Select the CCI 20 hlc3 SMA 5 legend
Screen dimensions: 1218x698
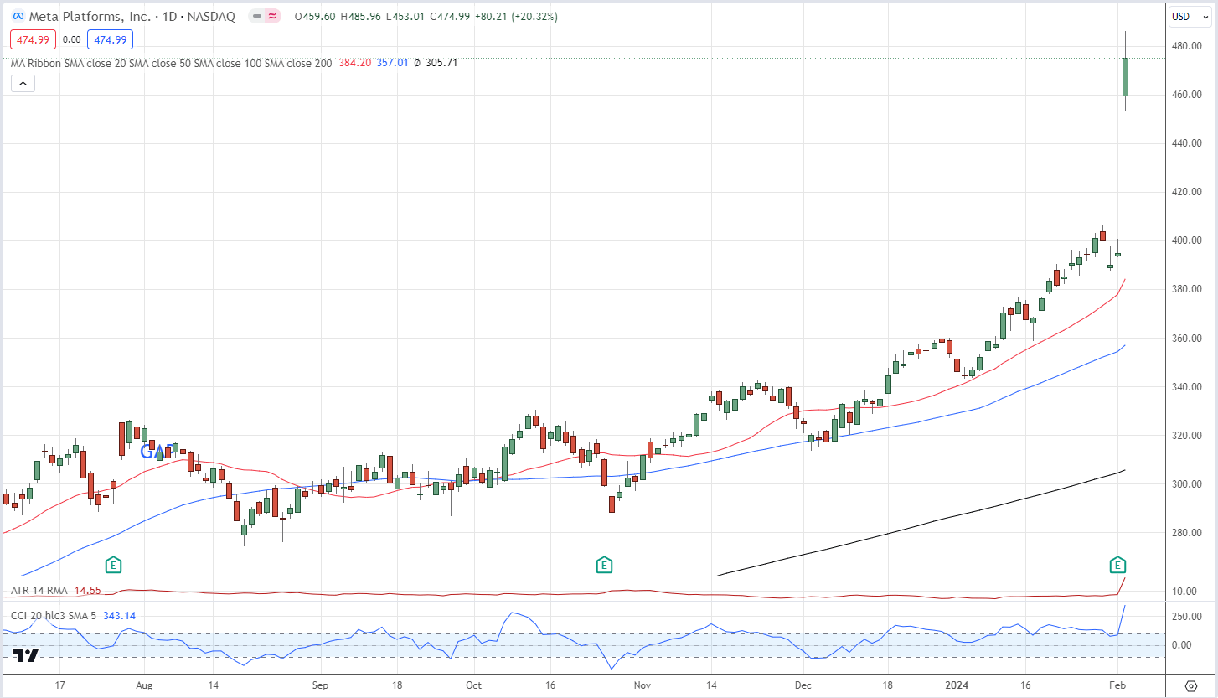(x=54, y=615)
